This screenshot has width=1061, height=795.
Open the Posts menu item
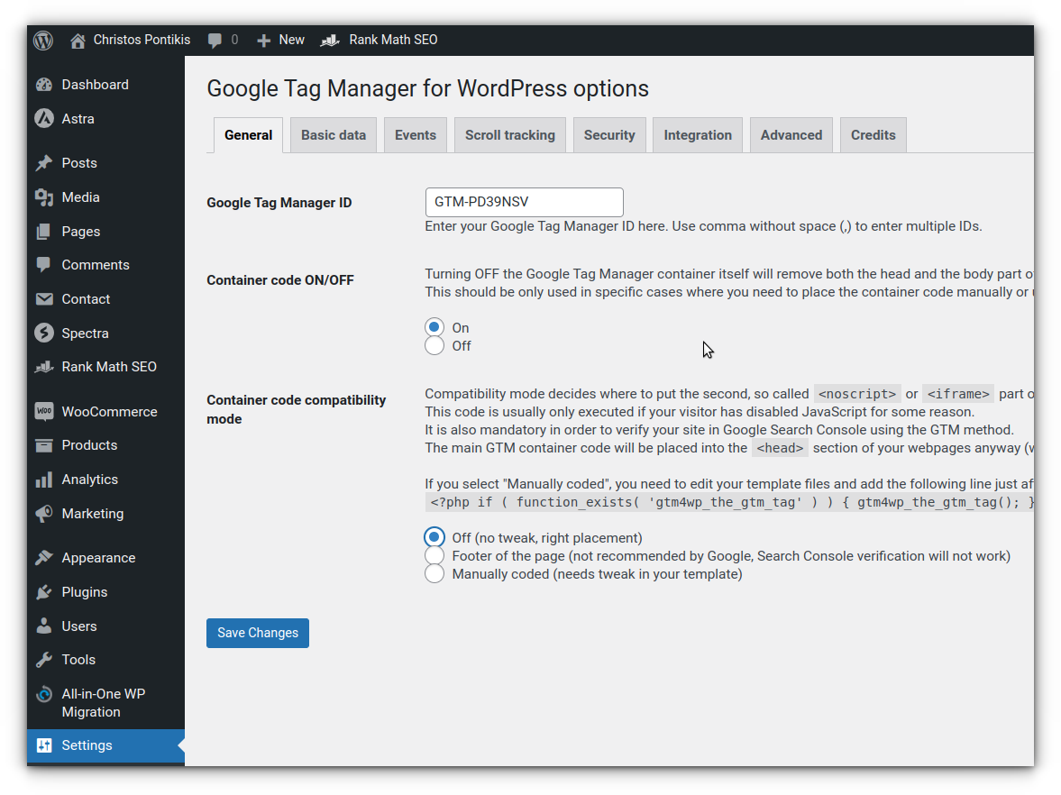(x=105, y=163)
